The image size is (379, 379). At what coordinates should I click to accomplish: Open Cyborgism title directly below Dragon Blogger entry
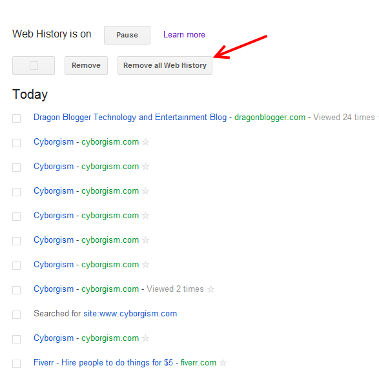coord(54,142)
